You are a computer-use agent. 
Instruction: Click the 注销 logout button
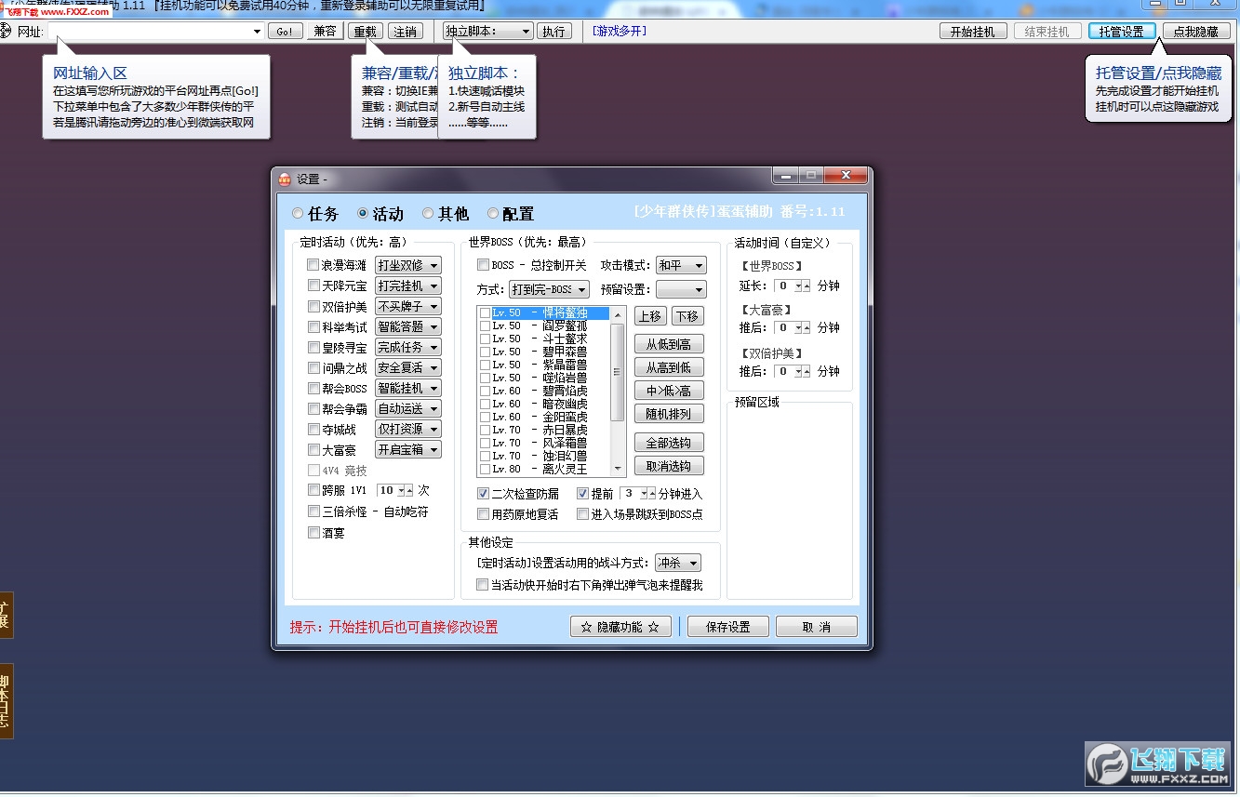[405, 31]
